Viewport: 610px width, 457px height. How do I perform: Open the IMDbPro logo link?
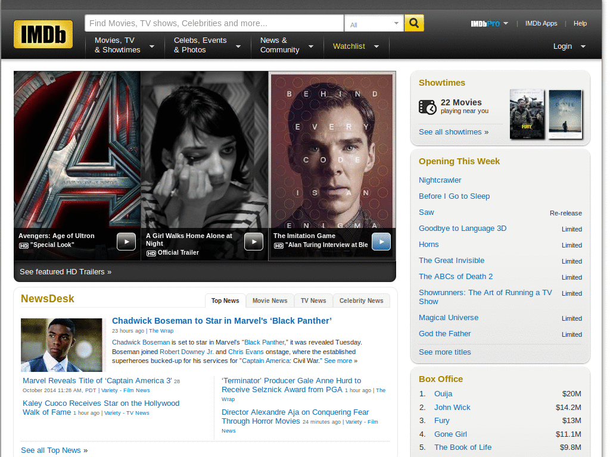pos(485,24)
